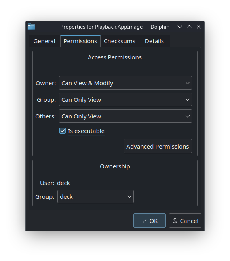Click the cancel circle icon
230x261 pixels.
coord(175,221)
